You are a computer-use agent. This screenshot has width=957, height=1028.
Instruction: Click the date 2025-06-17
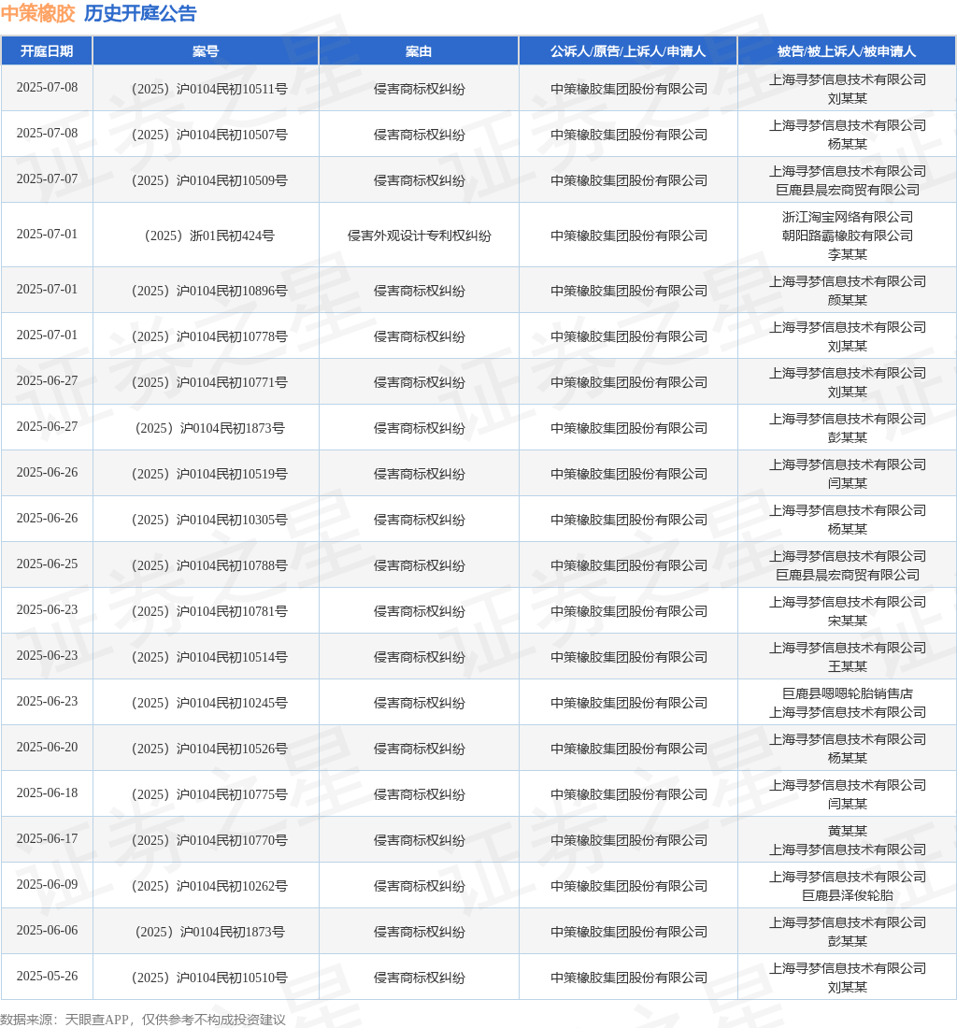pyautogui.click(x=47, y=838)
